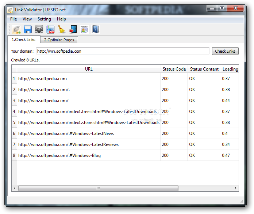
Task: Switch to the 2.Optimize Pages tab
Action: pyautogui.click(x=59, y=40)
